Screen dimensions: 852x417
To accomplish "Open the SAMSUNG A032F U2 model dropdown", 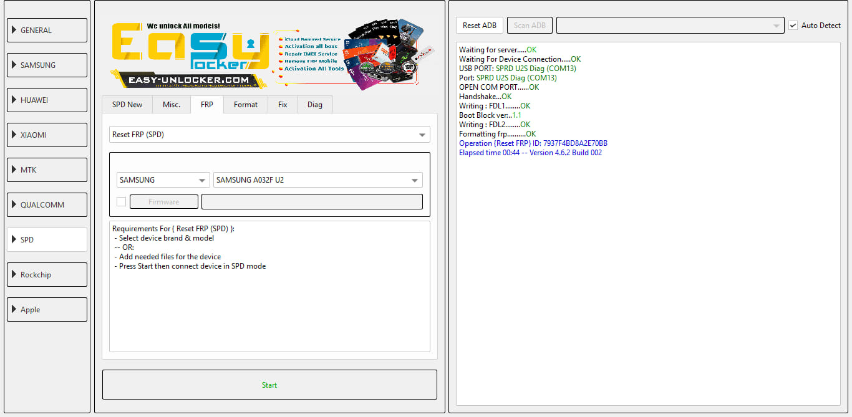I will coord(318,180).
